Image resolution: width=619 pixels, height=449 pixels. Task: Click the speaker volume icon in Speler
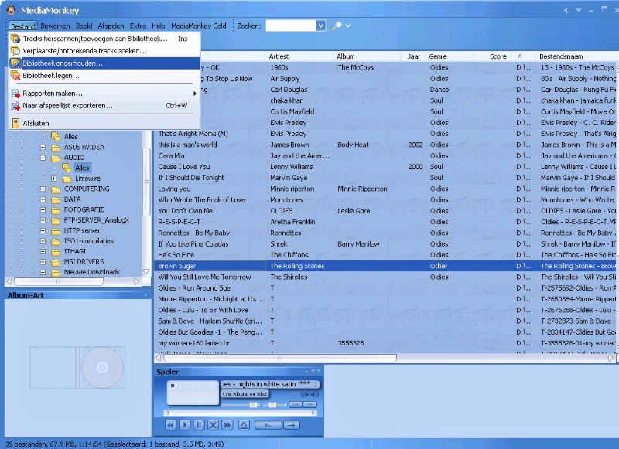click(x=314, y=394)
